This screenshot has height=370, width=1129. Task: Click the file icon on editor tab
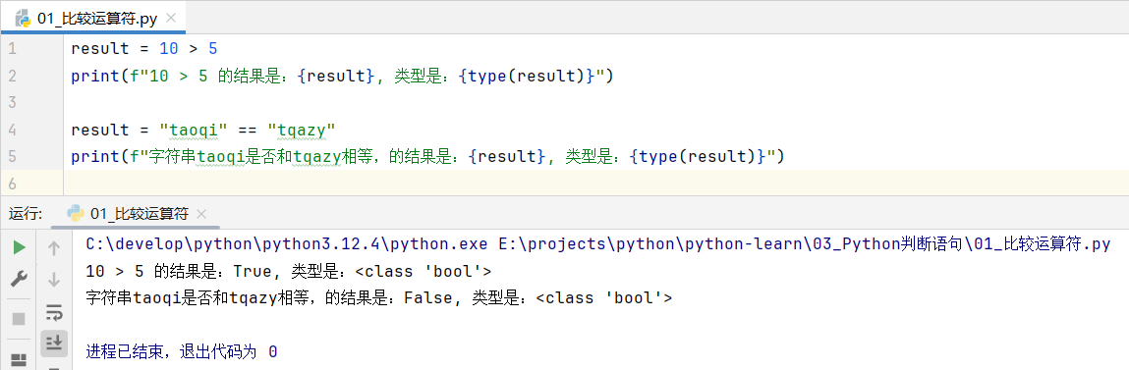click(23, 19)
